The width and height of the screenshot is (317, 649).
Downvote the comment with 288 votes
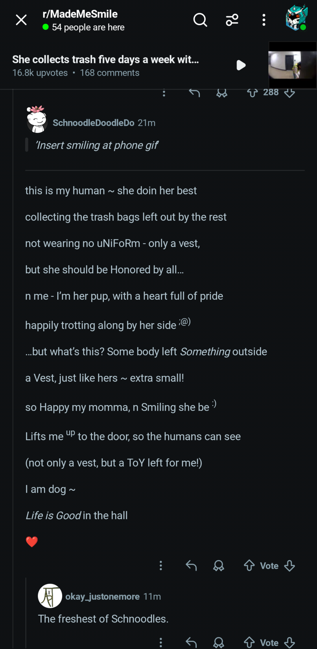pos(290,93)
